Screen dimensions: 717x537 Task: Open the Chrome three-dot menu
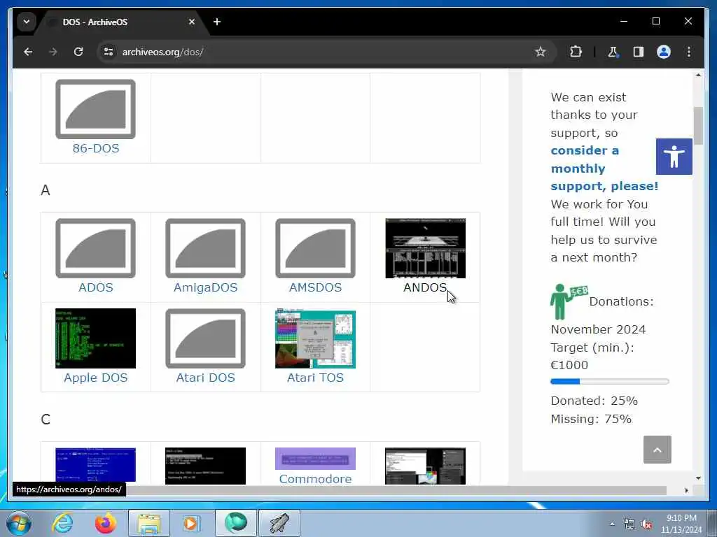pyautogui.click(x=689, y=52)
